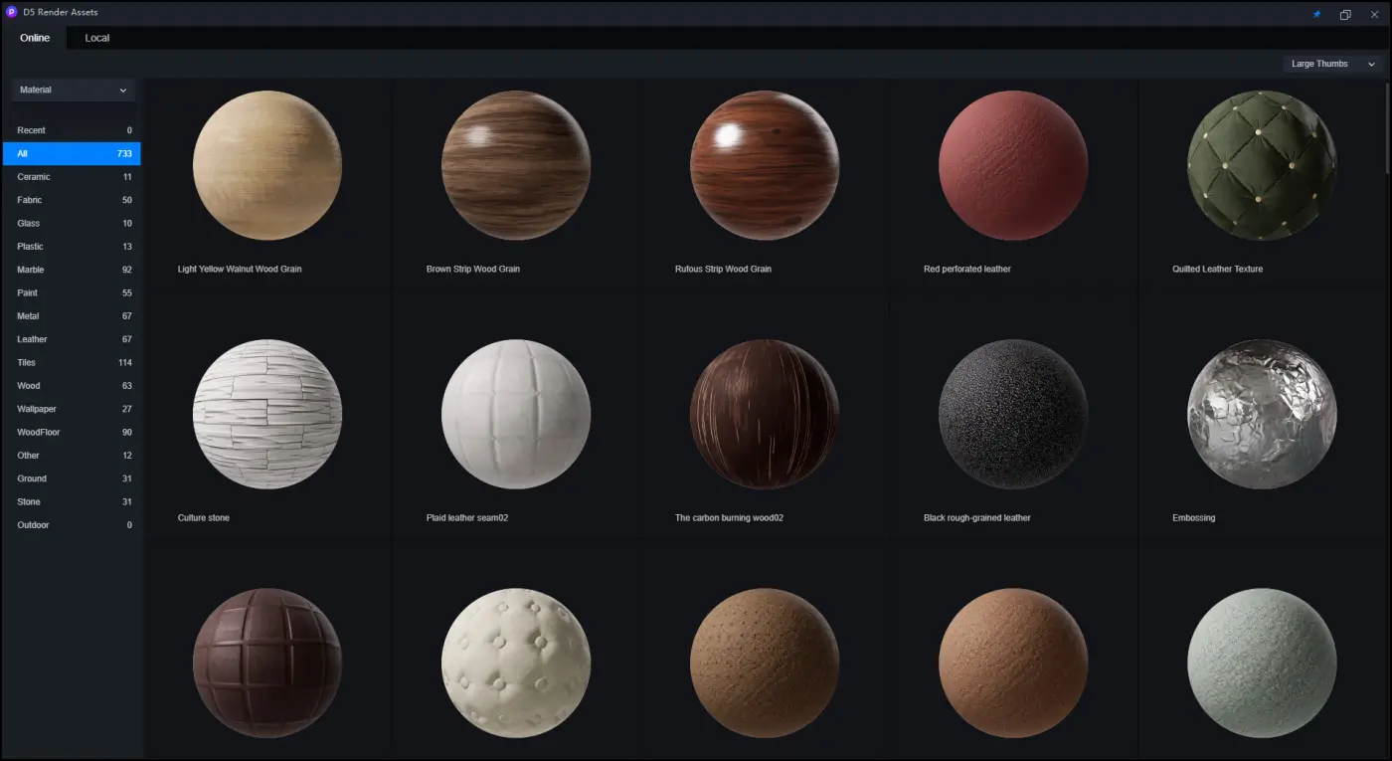Show Marble materials

72,270
